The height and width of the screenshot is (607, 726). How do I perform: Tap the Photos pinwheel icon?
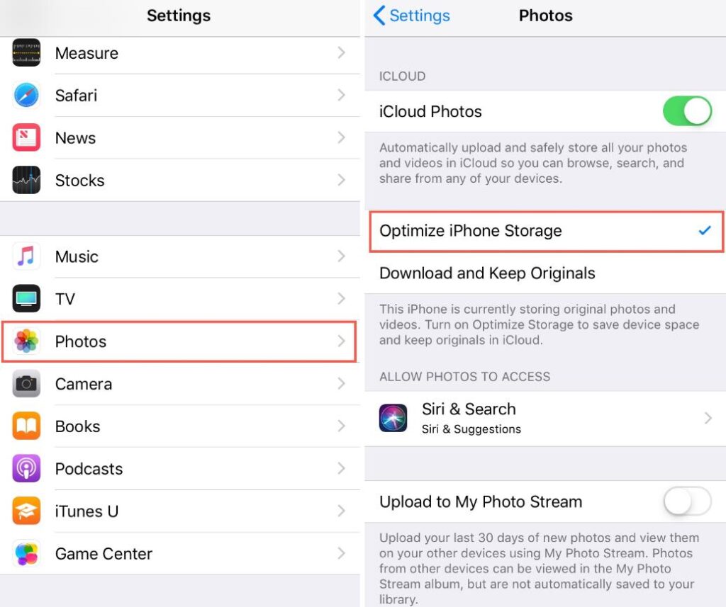point(26,341)
